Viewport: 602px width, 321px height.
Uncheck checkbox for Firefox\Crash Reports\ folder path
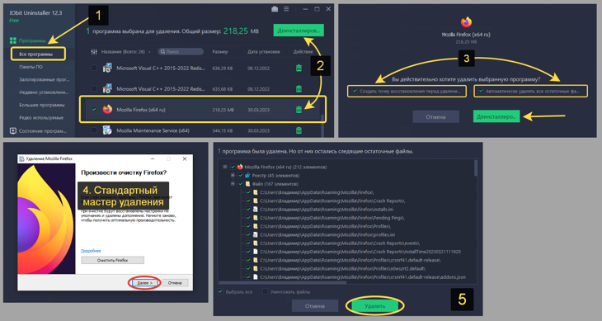(x=248, y=201)
